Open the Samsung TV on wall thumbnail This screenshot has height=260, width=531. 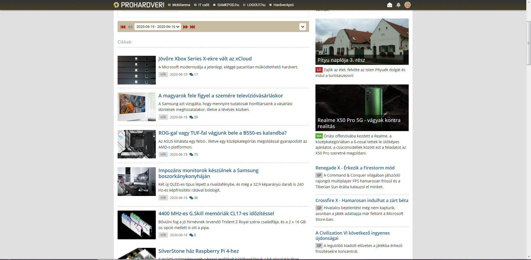click(137, 107)
